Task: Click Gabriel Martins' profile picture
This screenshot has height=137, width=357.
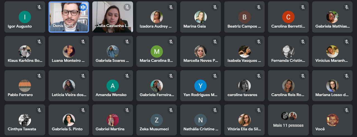Action: pos(113,120)
